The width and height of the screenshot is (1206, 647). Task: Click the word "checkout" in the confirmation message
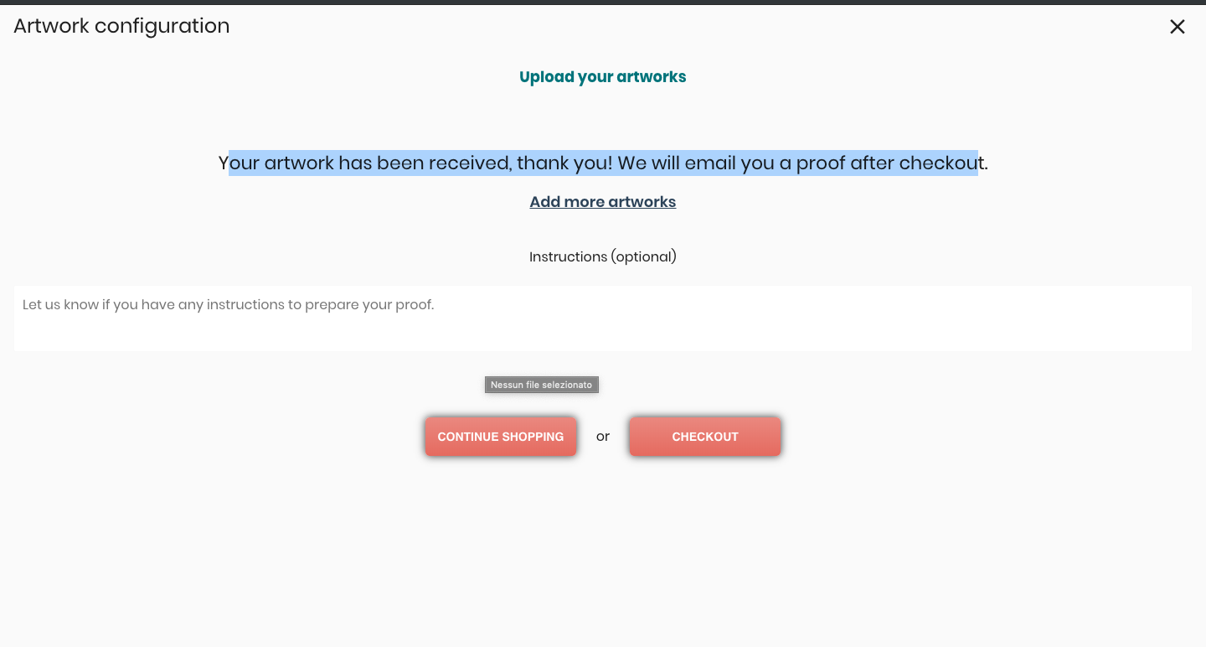[942, 163]
